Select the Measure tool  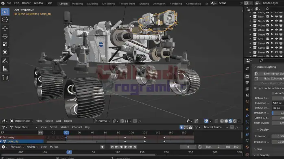coord(5,69)
